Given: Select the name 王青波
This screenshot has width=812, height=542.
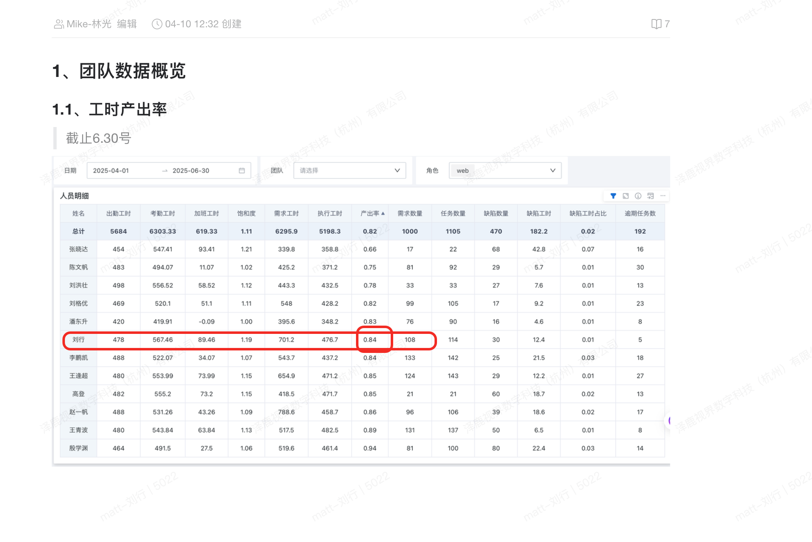Looking at the screenshot, I should click(79, 430).
